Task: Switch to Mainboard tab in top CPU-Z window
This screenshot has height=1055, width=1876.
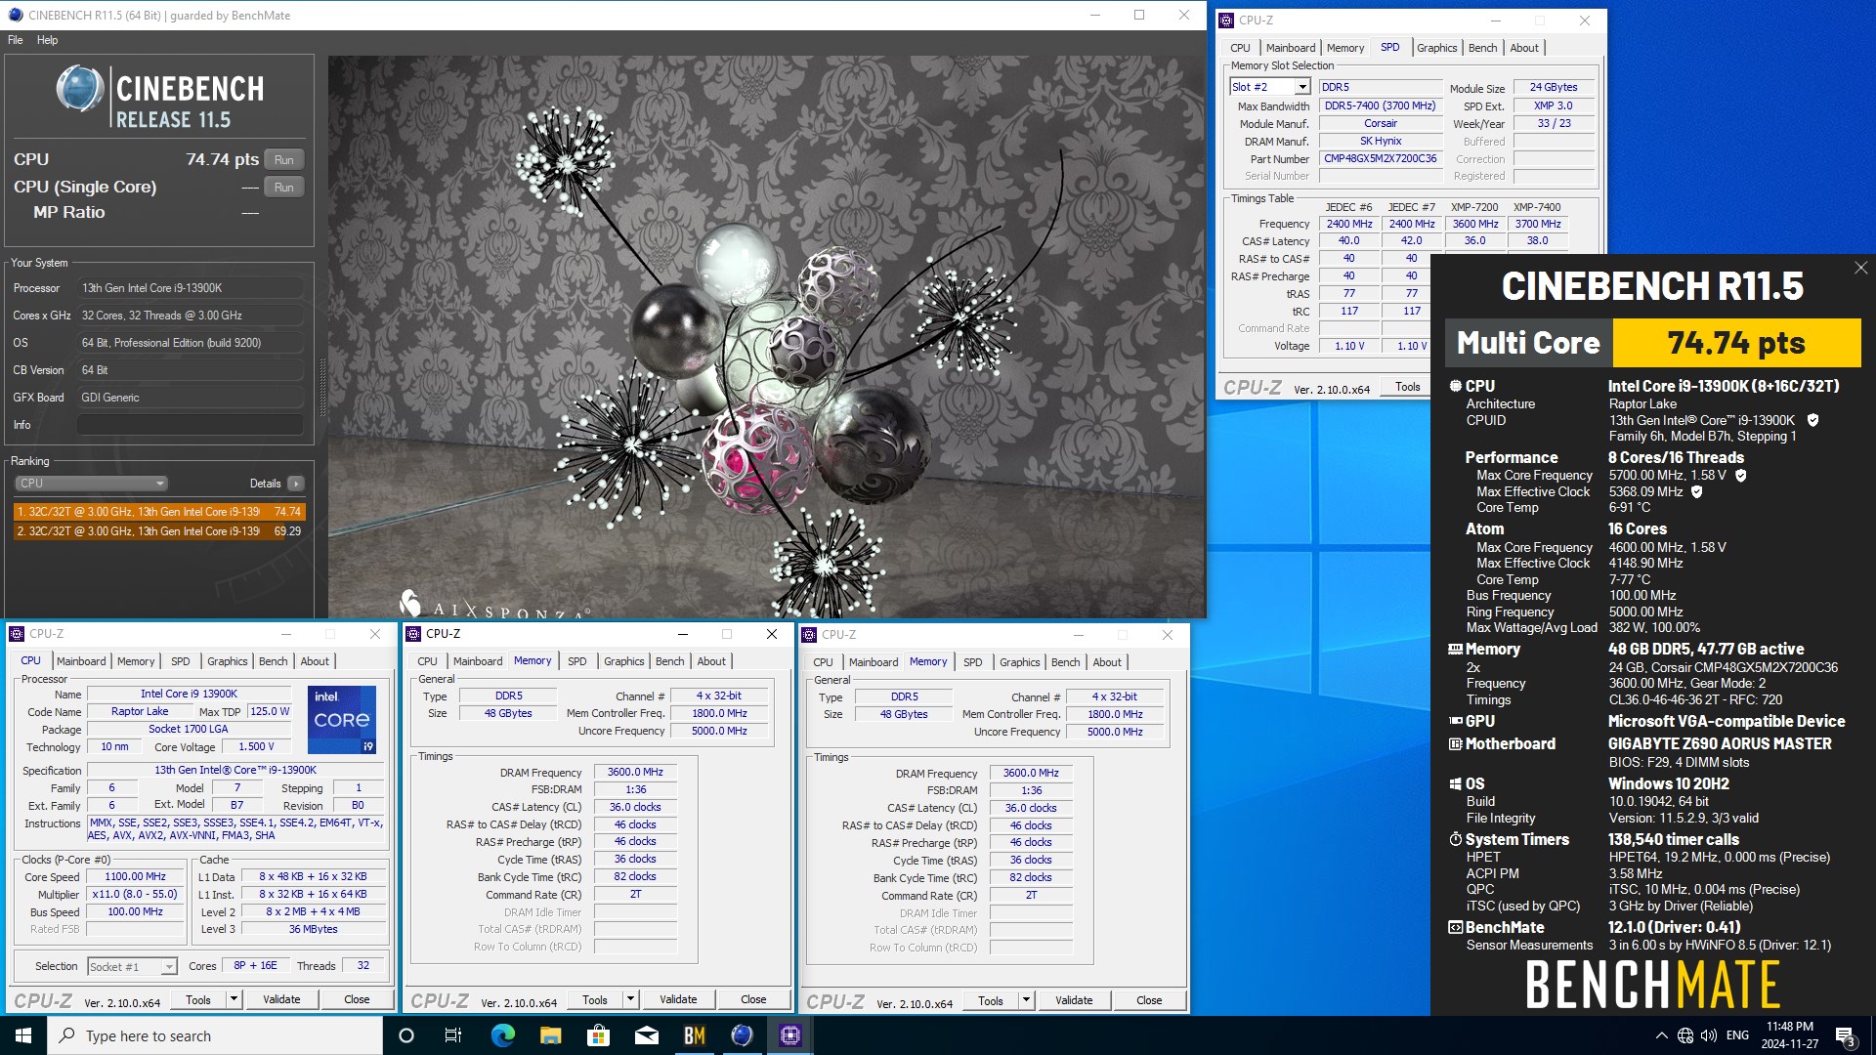Action: click(1290, 48)
